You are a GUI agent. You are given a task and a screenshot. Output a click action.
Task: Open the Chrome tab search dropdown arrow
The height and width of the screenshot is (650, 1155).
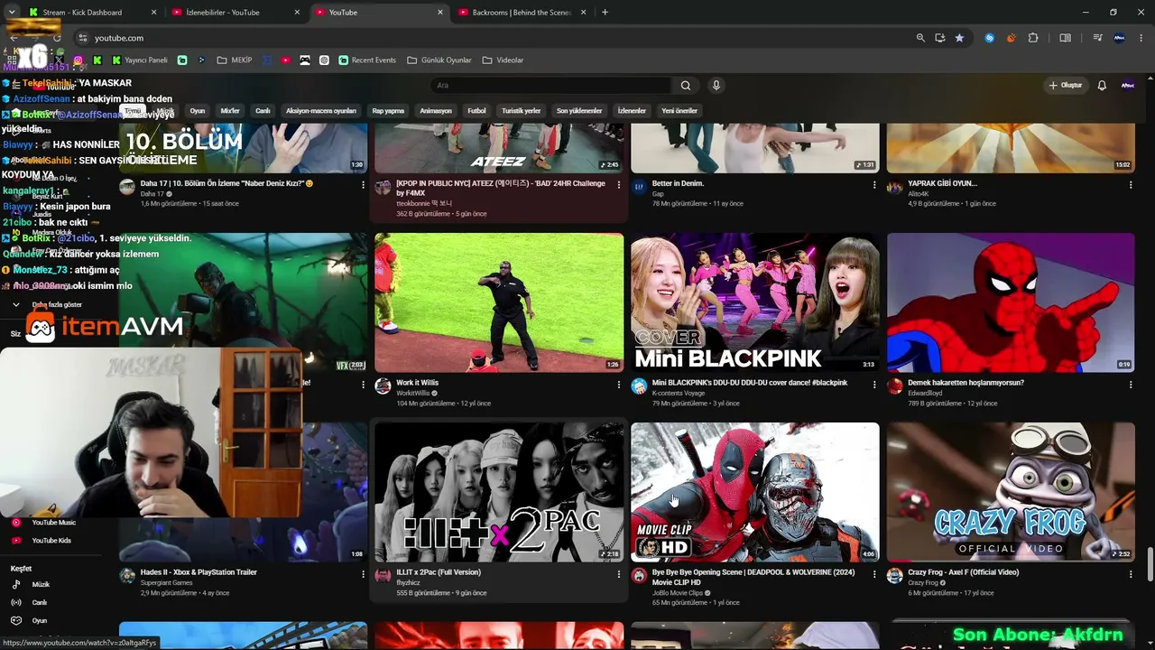coord(12,13)
